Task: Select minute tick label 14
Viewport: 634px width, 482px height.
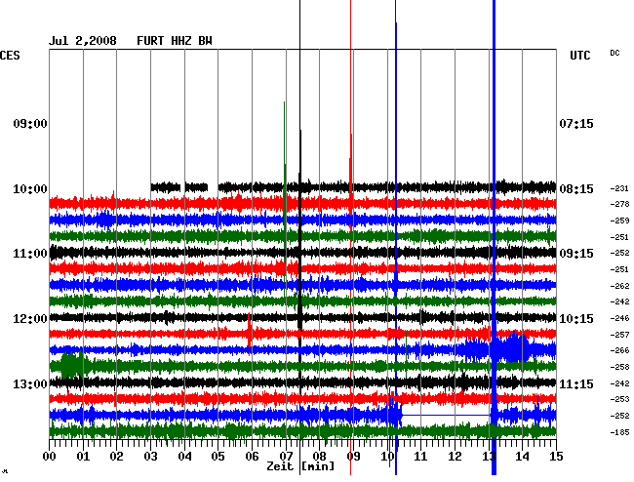Action: pos(522,457)
